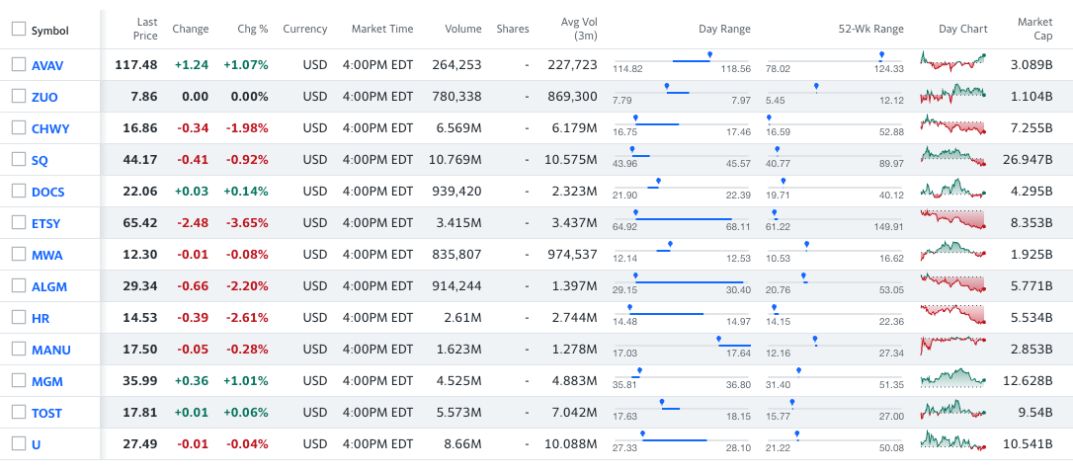Open the ETSY day chart thumbnail
The image size is (1073, 471).
pos(953,219)
